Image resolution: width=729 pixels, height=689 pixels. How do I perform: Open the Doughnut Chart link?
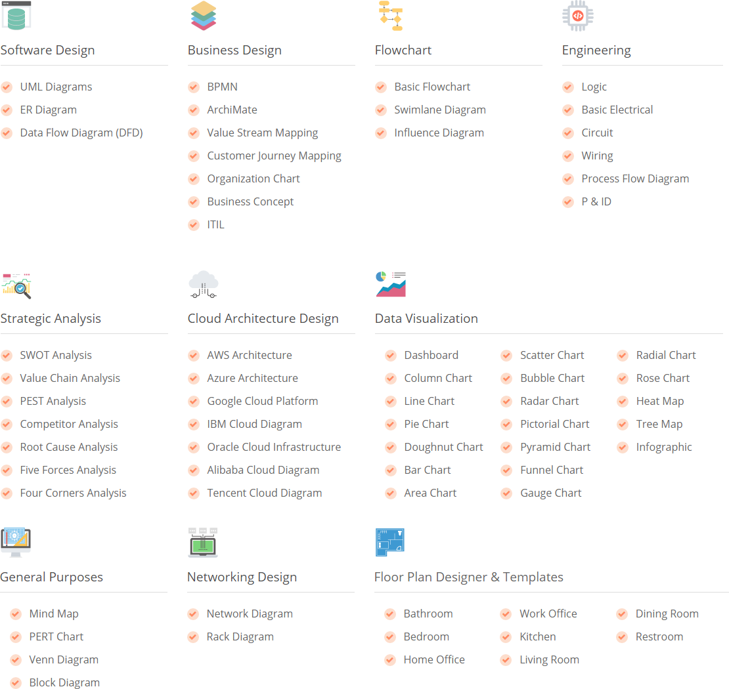coord(443,448)
